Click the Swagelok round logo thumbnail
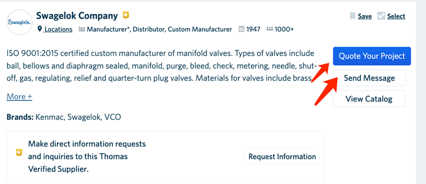 (x=20, y=22)
